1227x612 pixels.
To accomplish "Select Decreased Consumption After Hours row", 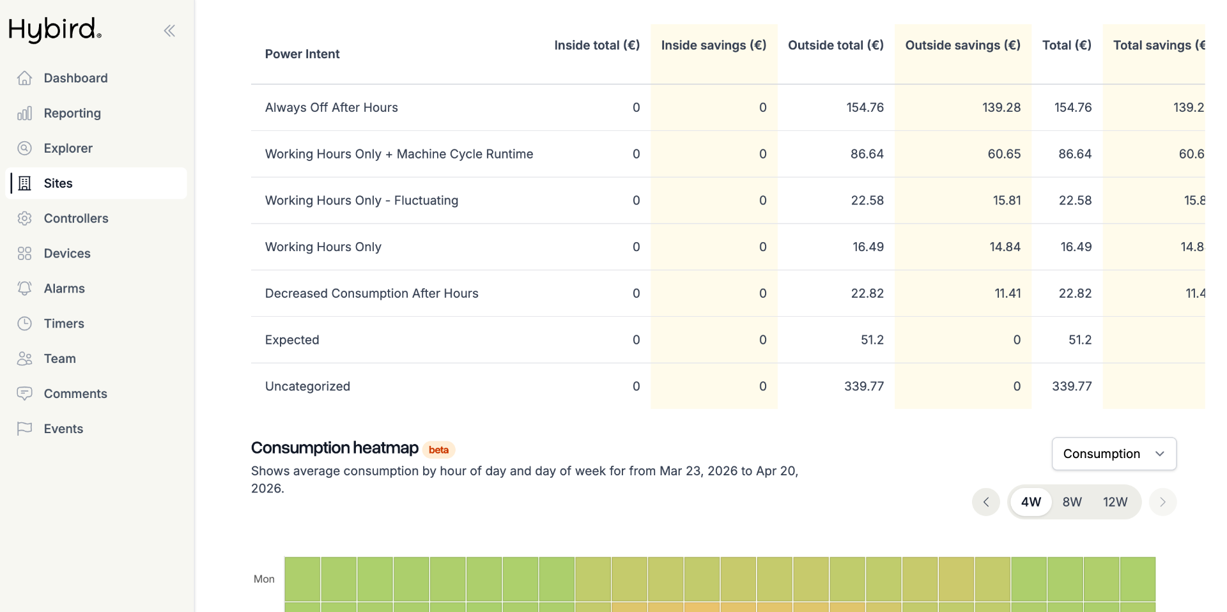I will 728,293.
